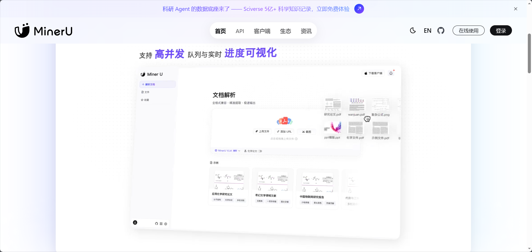Click the 在线使用 button

[468, 31]
